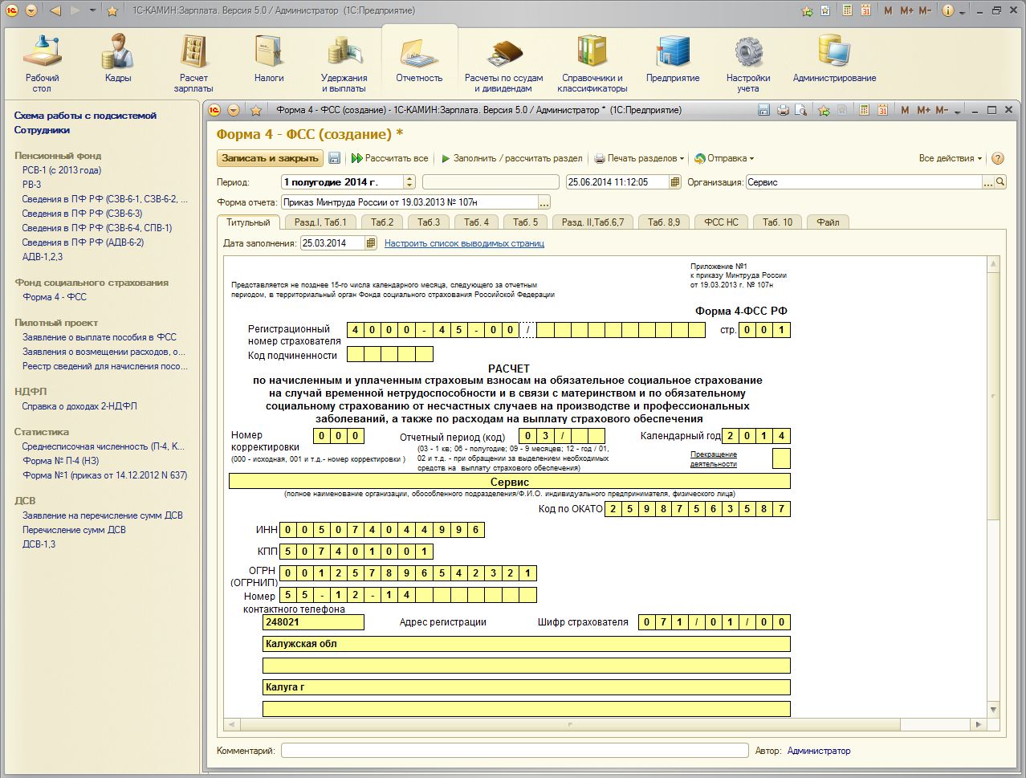Open the Налоги section

click(269, 58)
